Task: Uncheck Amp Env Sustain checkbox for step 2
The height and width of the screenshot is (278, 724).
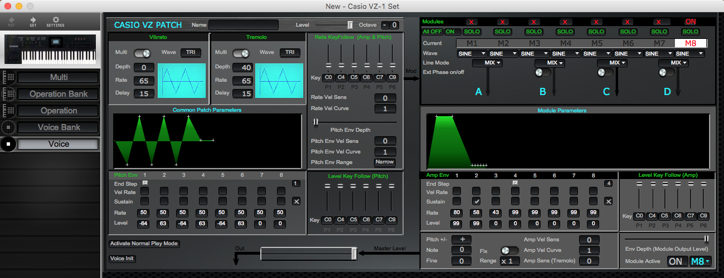Action: pyautogui.click(x=477, y=201)
